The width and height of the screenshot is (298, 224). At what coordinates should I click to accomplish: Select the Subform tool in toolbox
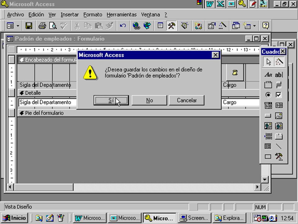click(268, 146)
